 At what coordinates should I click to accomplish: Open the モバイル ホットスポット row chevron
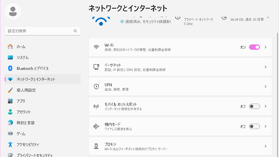265,106
